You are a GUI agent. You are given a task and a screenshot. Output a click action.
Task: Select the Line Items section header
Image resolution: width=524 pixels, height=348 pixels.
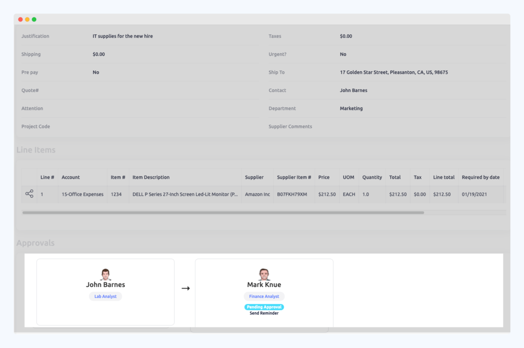[35, 149]
